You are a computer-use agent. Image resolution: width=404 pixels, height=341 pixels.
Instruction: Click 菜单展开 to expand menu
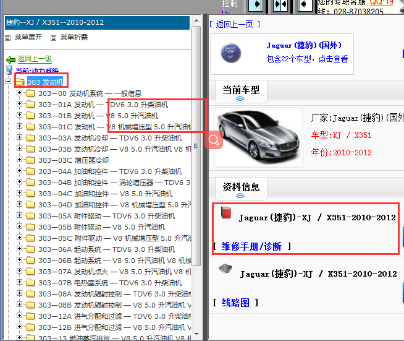28,37
